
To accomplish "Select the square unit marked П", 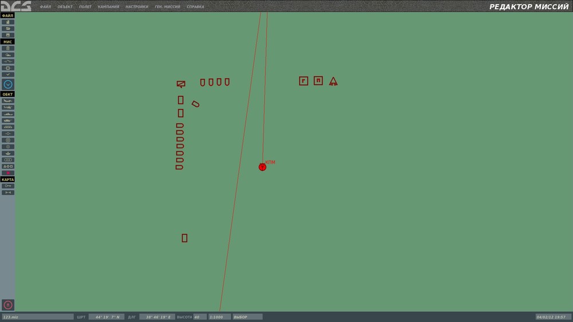I will (318, 80).
